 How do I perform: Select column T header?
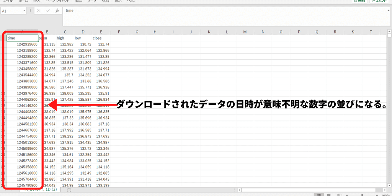coord(371,32)
